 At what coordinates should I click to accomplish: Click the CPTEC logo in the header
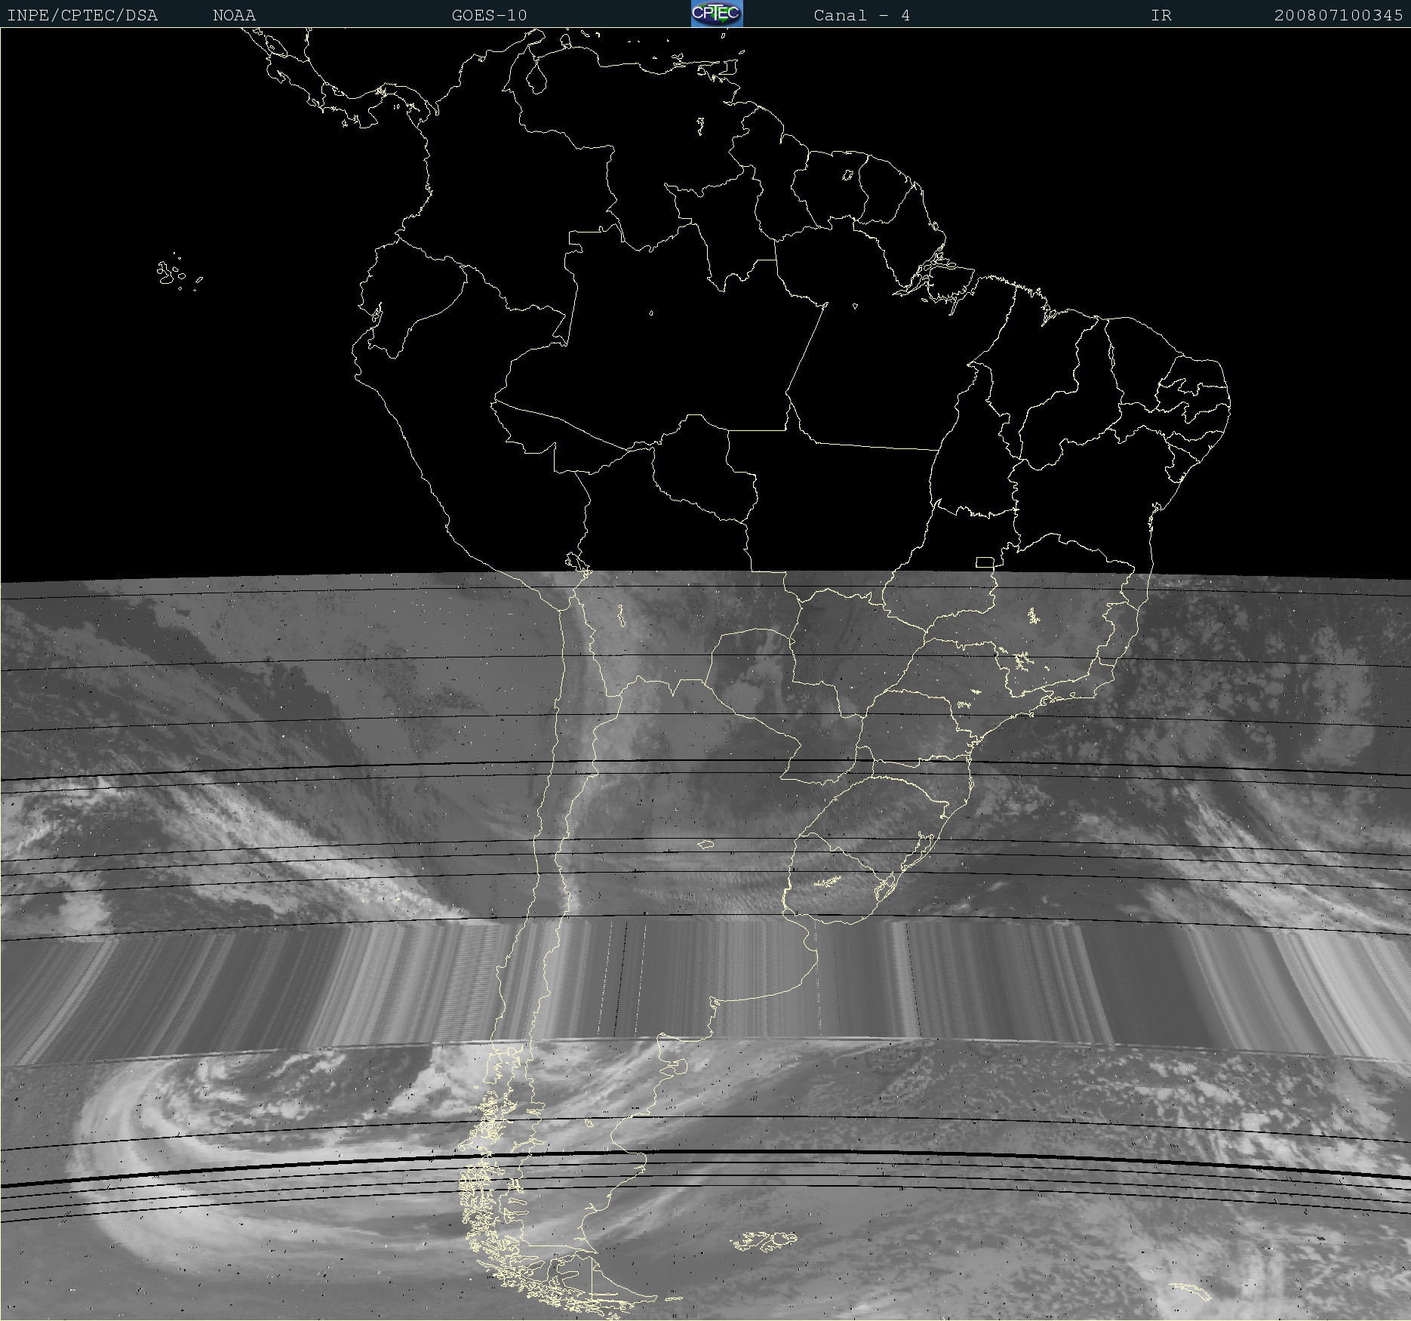[x=716, y=14]
